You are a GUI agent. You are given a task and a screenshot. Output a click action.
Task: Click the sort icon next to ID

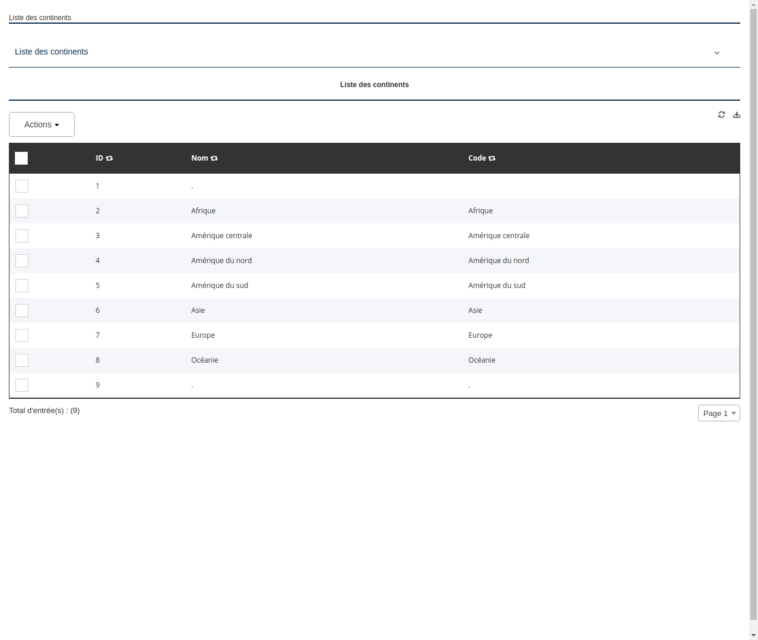[110, 158]
